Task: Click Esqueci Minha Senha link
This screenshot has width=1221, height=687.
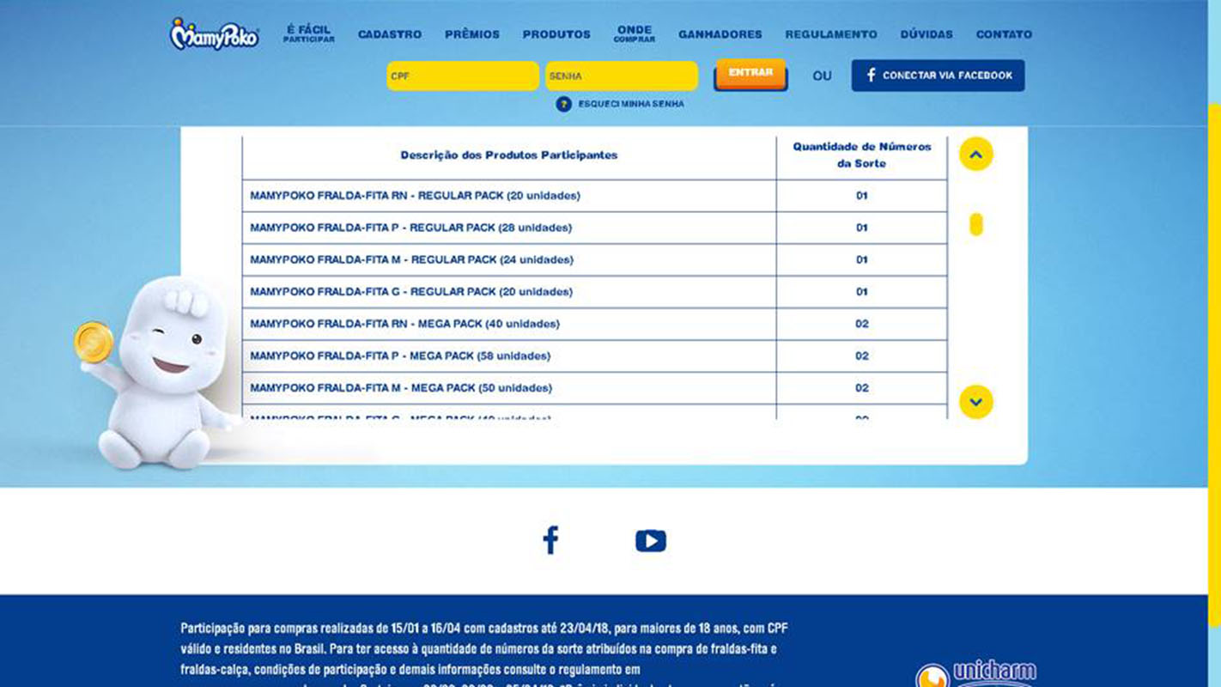Action: [631, 104]
